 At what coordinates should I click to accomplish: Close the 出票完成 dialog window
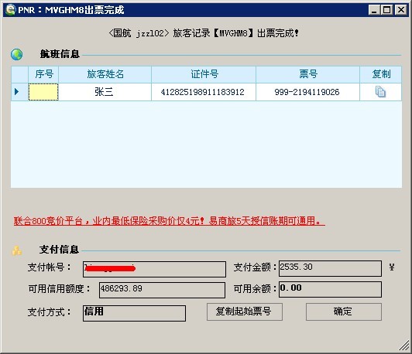401,10
